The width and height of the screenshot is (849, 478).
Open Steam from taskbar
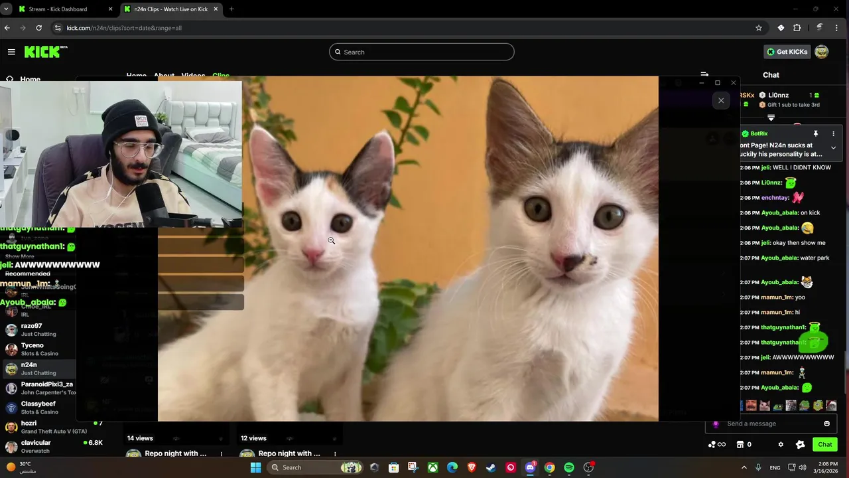tap(491, 467)
